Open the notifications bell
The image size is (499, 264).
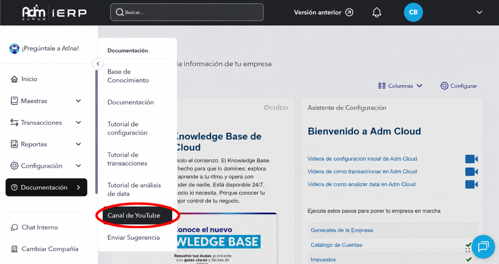coord(377,13)
